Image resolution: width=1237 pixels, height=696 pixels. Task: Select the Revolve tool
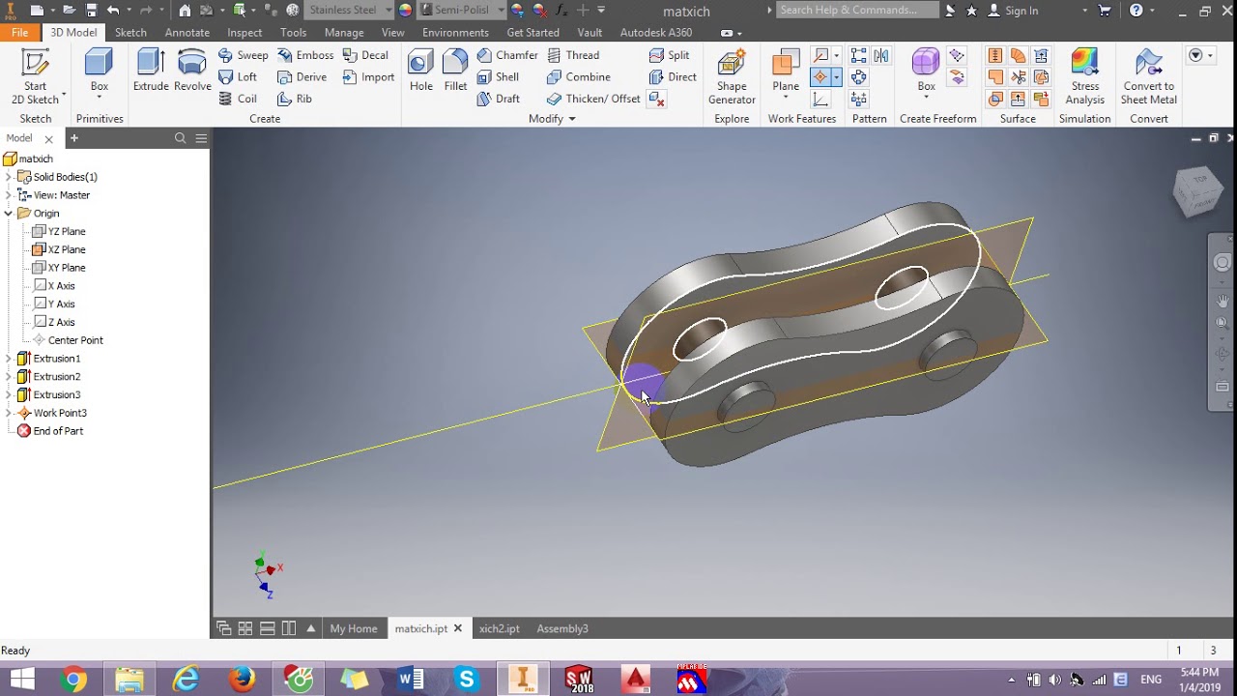click(192, 71)
